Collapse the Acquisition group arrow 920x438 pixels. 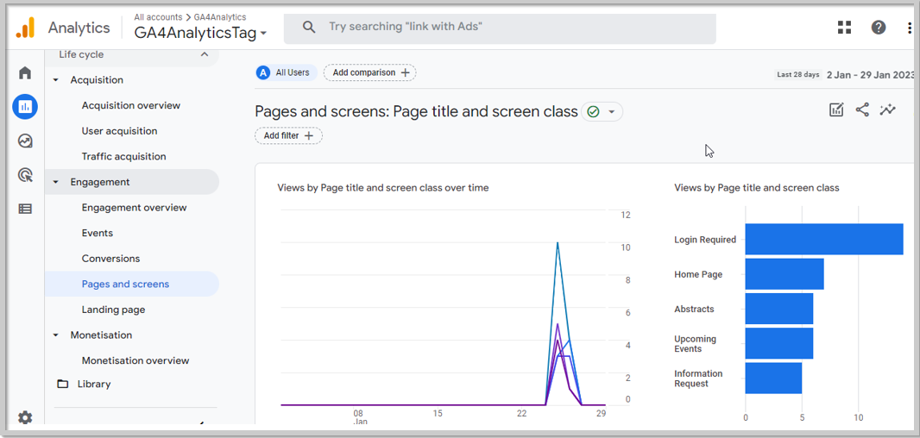[56, 79]
